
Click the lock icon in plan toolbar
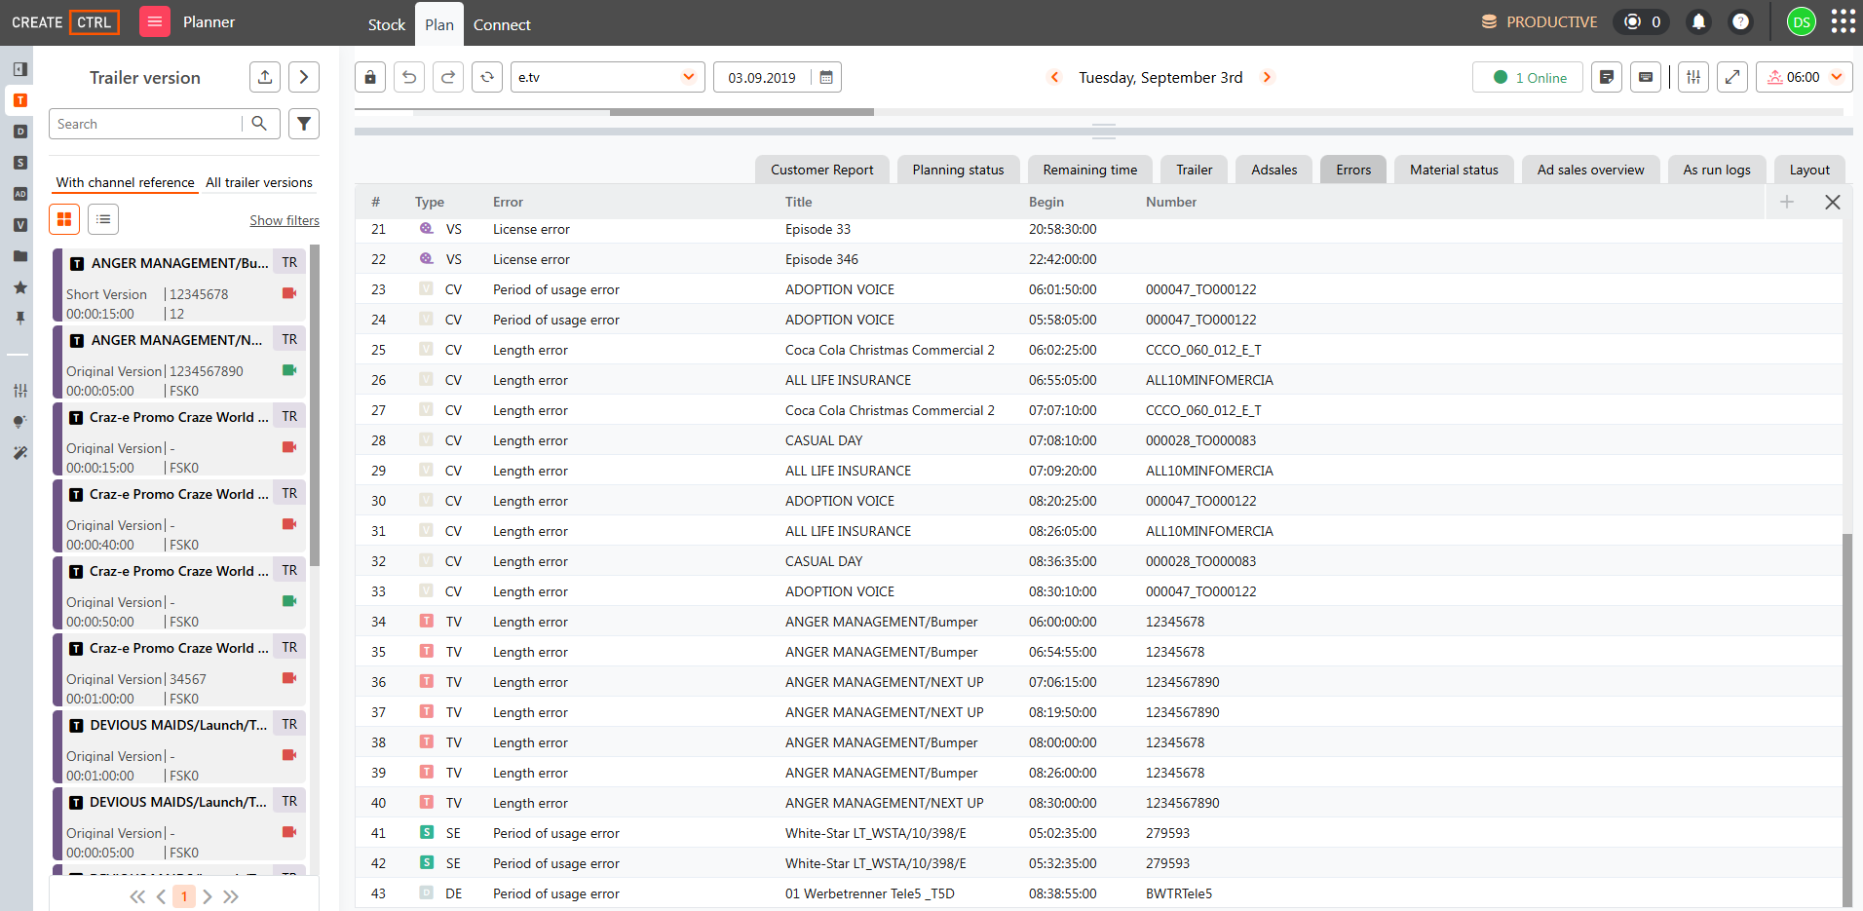[x=370, y=77]
